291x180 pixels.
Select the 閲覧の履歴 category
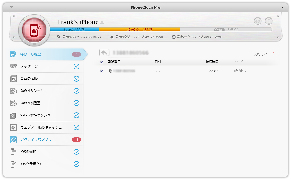tap(45, 79)
